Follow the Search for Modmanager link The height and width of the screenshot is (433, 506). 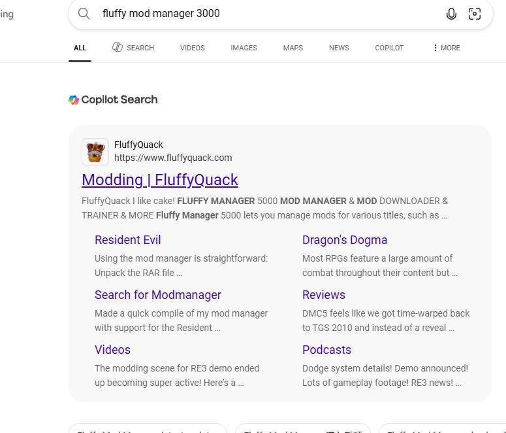[158, 295]
